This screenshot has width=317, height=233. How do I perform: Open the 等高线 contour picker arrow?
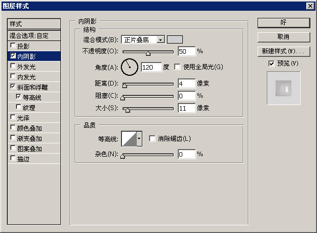pyautogui.click(x=139, y=139)
